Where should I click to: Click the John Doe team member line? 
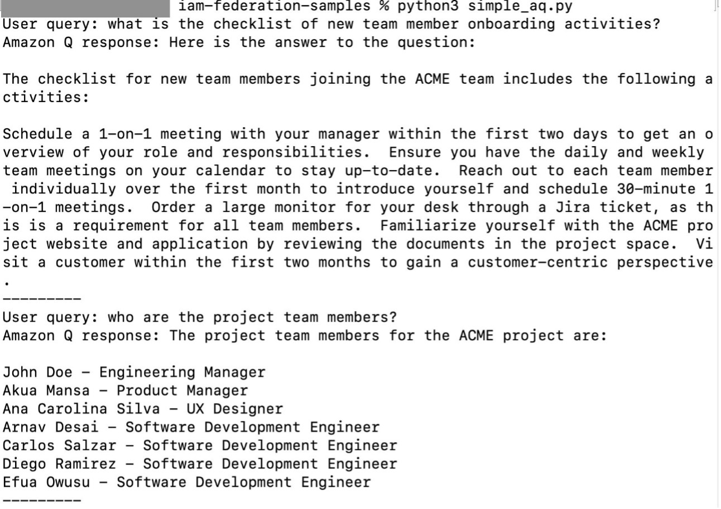tap(134, 372)
